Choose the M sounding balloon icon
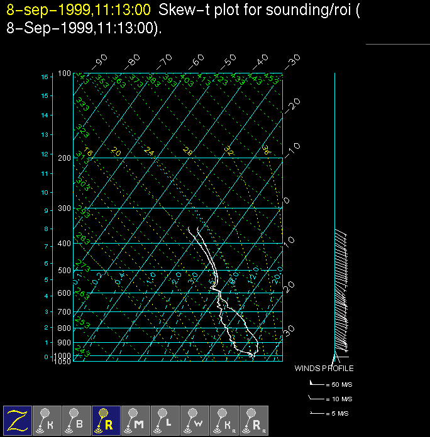 tap(136, 420)
